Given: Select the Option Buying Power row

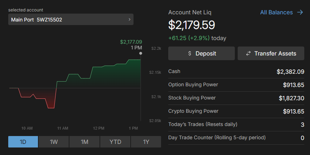Looking at the screenshot, I should pos(236,85).
